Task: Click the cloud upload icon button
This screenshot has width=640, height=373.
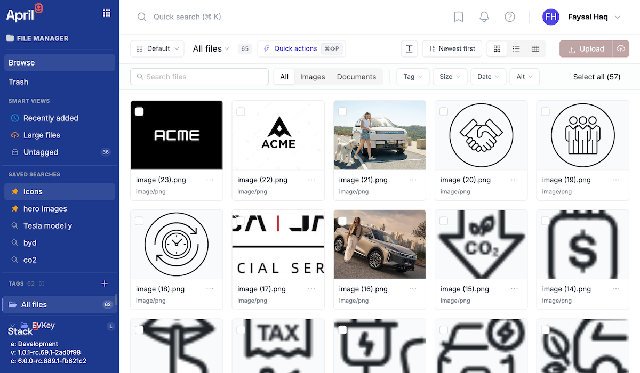Action: 621,48
